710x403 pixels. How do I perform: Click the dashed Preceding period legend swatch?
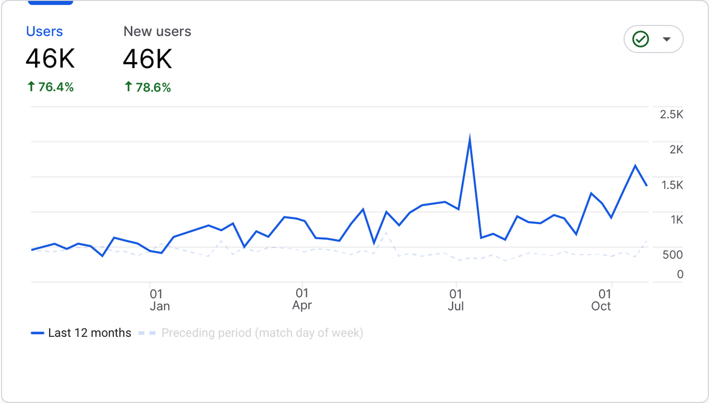[147, 333]
